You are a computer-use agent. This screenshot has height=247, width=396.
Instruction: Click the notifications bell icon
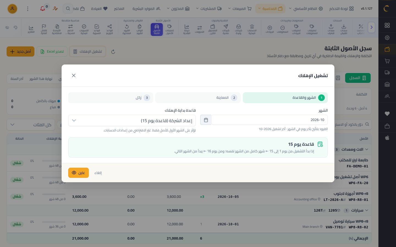[43, 9]
